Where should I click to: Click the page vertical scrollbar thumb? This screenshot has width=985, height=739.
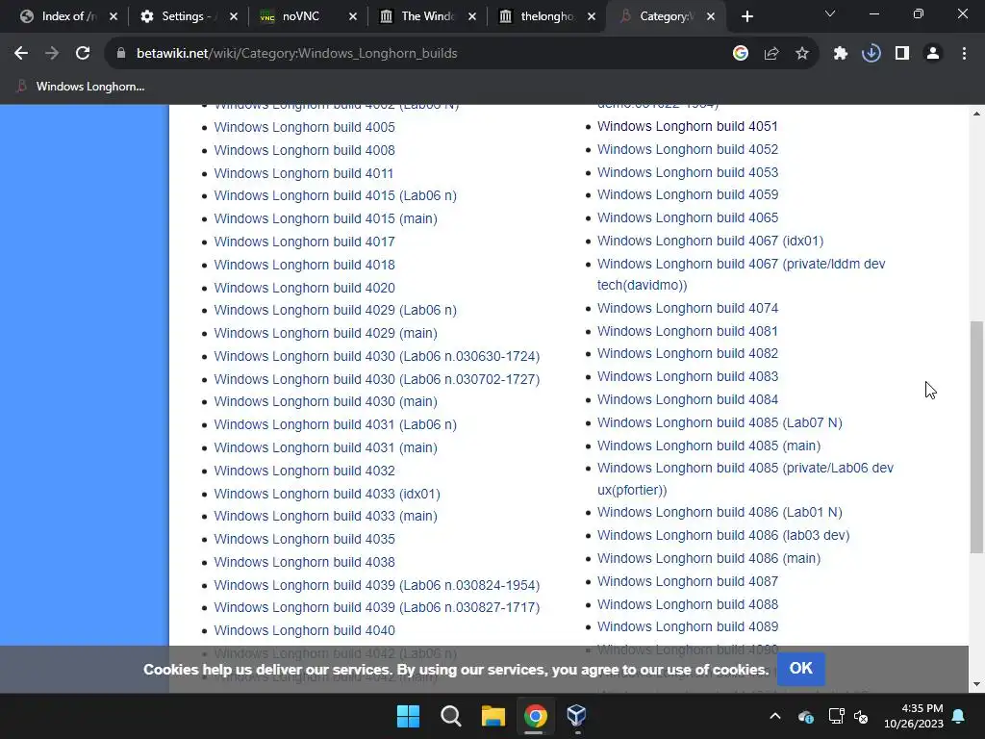[x=976, y=437]
